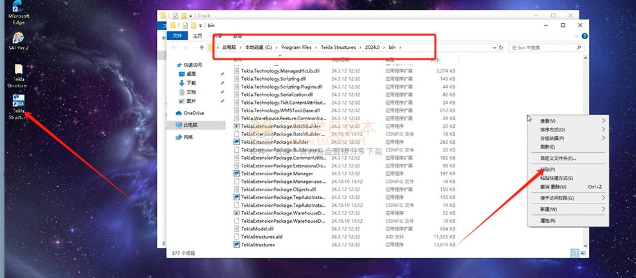Select the 263 KB Builder application icon
Viewport: 636px width, 278px height.
pyautogui.click(x=237, y=142)
